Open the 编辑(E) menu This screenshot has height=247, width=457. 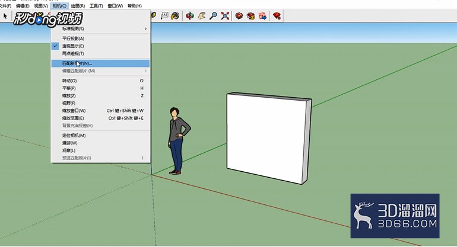pos(23,6)
